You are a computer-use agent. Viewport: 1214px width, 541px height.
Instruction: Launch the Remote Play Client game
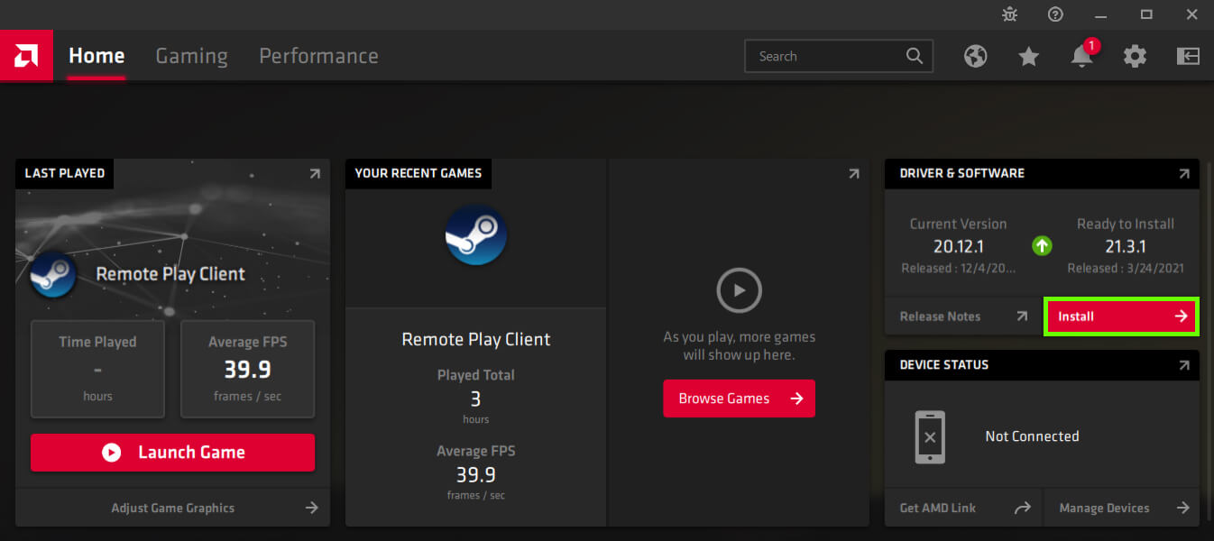click(x=172, y=453)
